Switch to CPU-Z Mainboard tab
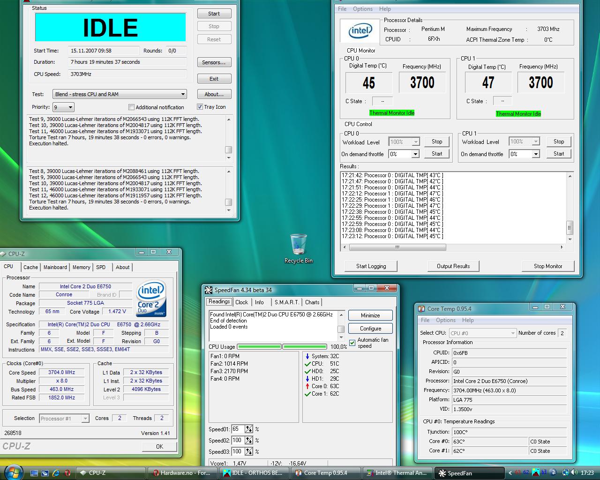Viewport: 600px width, 480px height. 55,267
